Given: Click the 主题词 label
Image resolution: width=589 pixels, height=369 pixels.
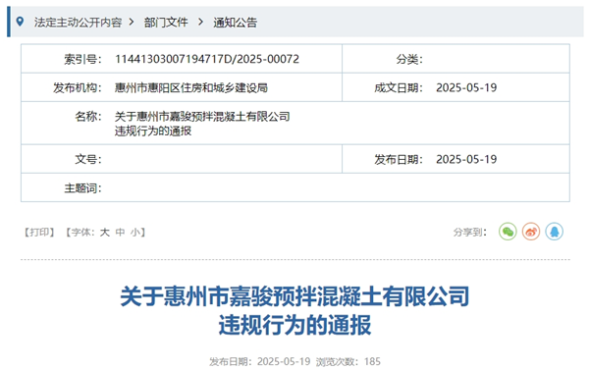Looking at the screenshot, I should (x=82, y=188).
